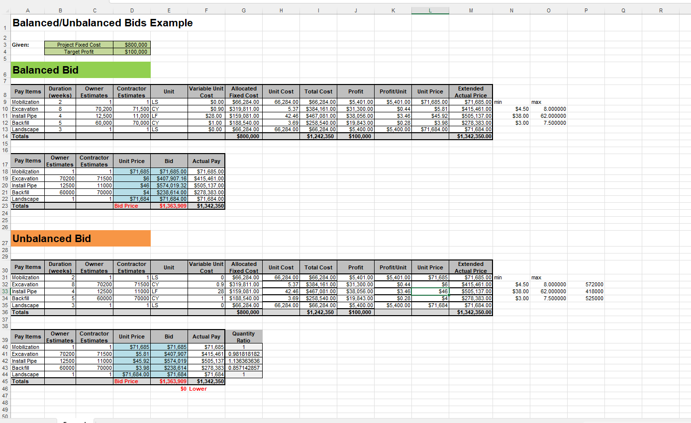691x423 pixels.
Task: Select the Excavation bid value $407,907.16
Action: 169,178
